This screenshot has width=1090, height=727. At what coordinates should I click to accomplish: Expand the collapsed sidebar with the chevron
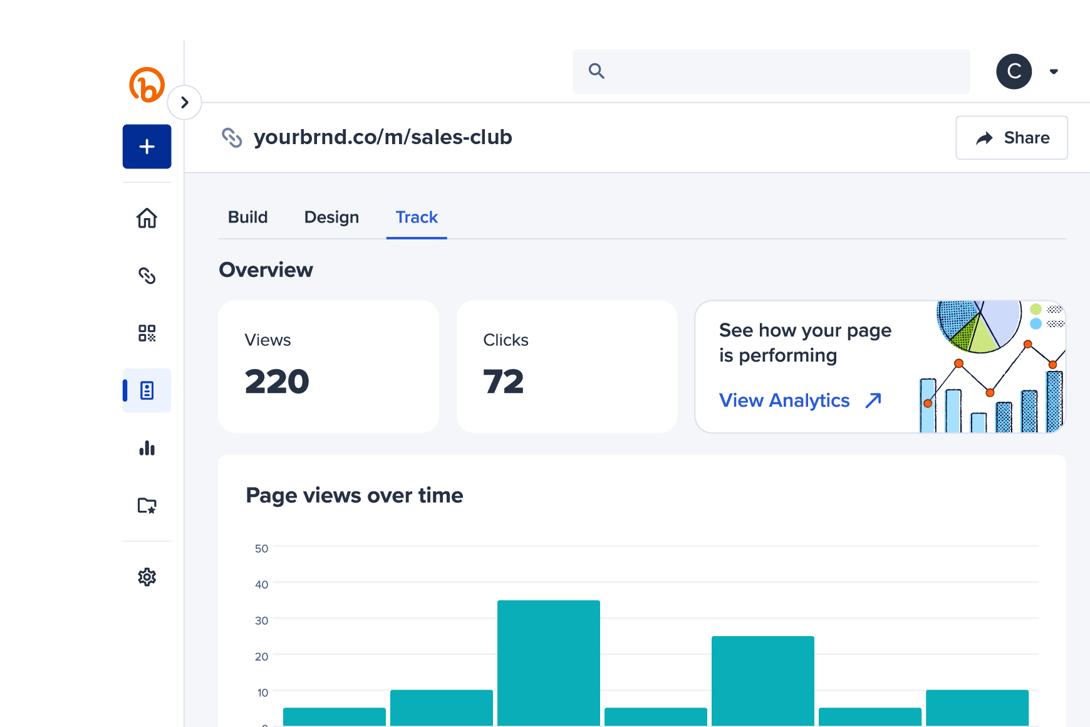click(185, 102)
